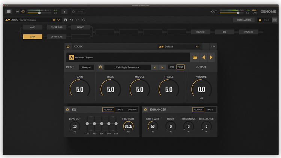This screenshot has height=158, width=281.
Task: Select the EQ block in the chain
Action: pyautogui.click(x=224, y=32)
